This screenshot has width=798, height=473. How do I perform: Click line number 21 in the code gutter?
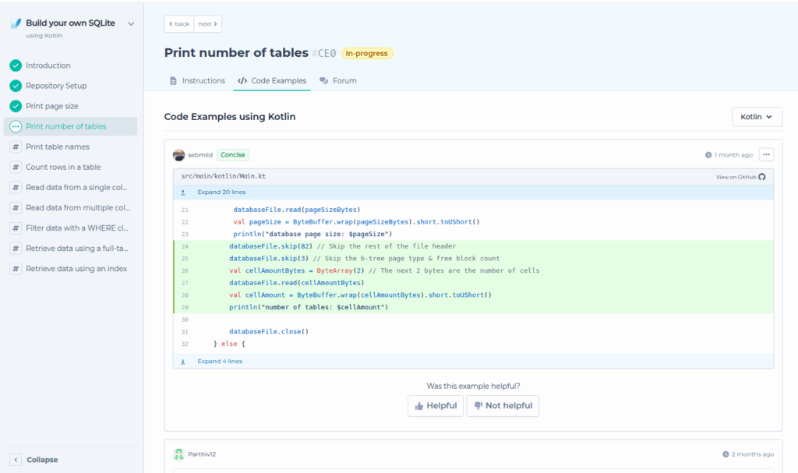[185, 210]
